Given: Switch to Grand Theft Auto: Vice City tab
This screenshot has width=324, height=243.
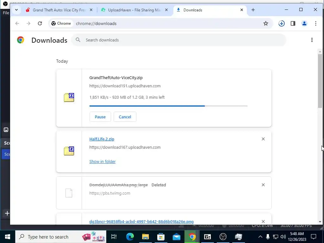Looking at the screenshot, I should click(x=59, y=10).
